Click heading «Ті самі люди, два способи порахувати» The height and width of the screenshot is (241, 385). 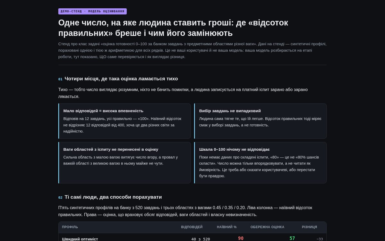[113, 197]
